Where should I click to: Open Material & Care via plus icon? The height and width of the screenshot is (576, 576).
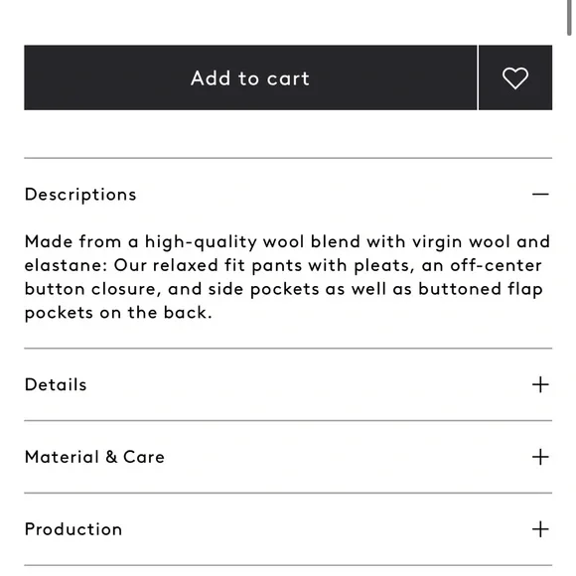[540, 457]
